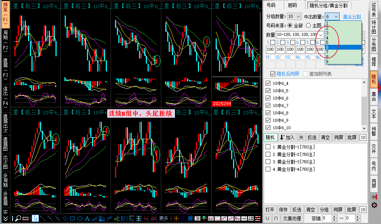
Task: Select the ellipse drawing tool
Action: pyautogui.click(x=80, y=218)
